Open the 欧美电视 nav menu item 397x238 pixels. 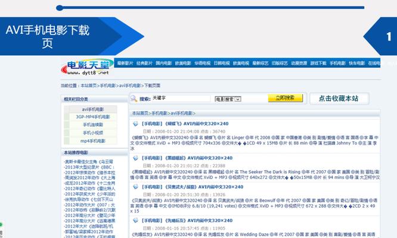241,63
